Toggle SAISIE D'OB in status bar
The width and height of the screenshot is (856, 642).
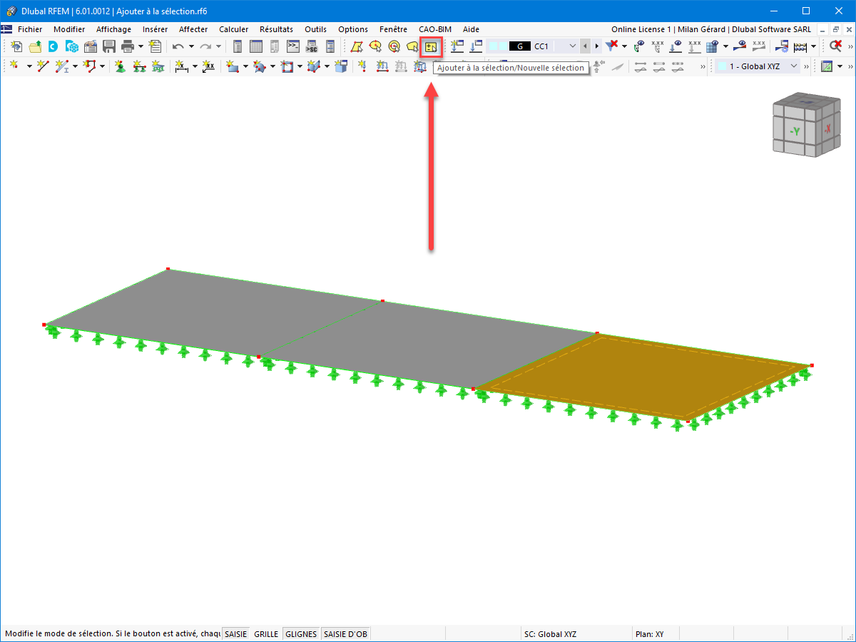(346, 633)
